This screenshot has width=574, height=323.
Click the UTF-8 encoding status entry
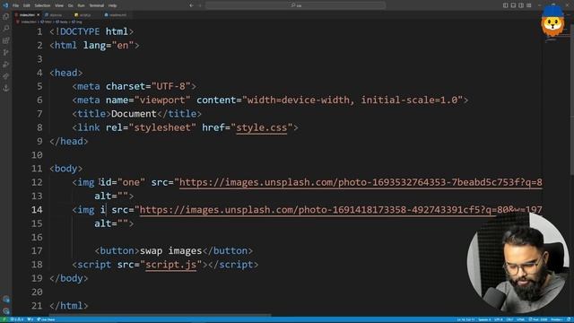pyautogui.click(x=499, y=319)
